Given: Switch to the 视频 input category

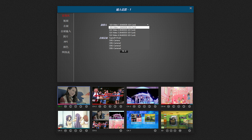Looking at the screenshot, I should coord(66,21).
